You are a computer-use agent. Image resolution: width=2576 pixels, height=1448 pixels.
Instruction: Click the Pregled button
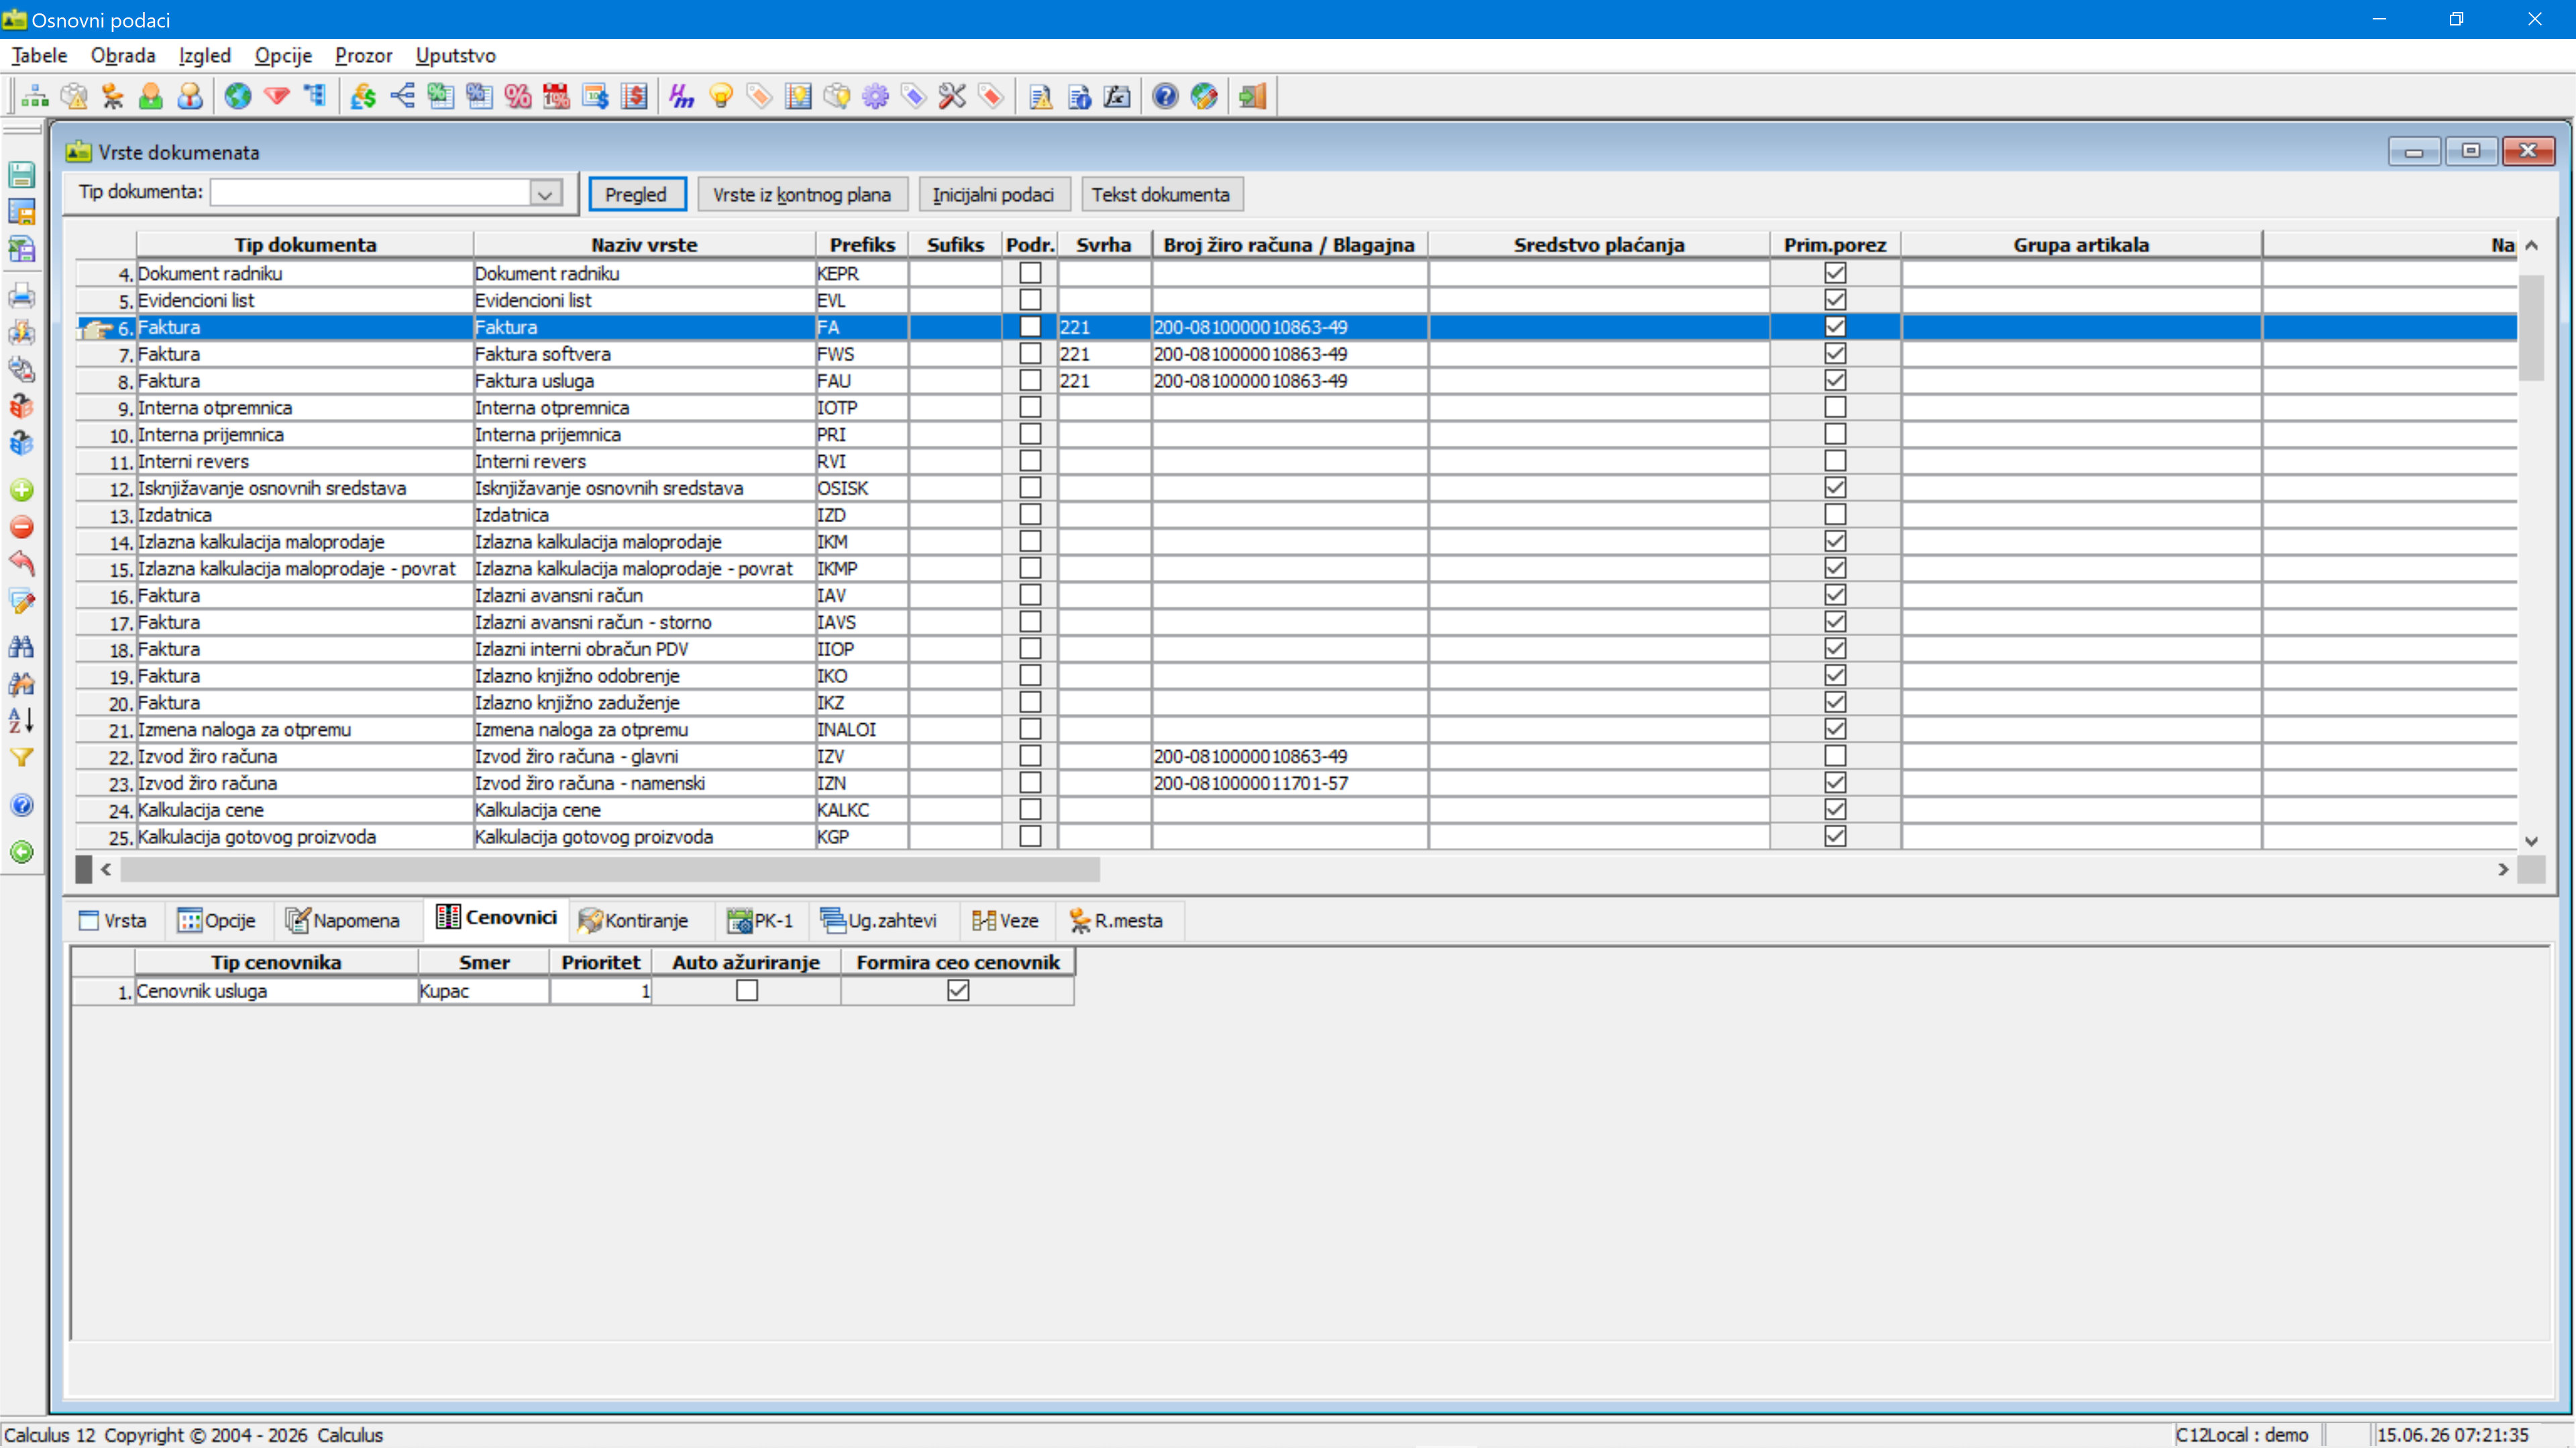636,194
